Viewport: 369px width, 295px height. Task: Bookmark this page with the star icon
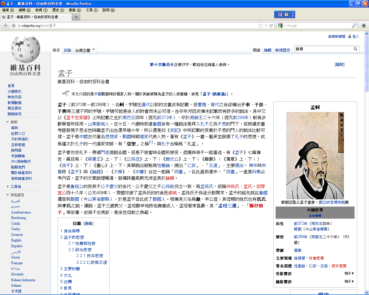click(x=261, y=26)
